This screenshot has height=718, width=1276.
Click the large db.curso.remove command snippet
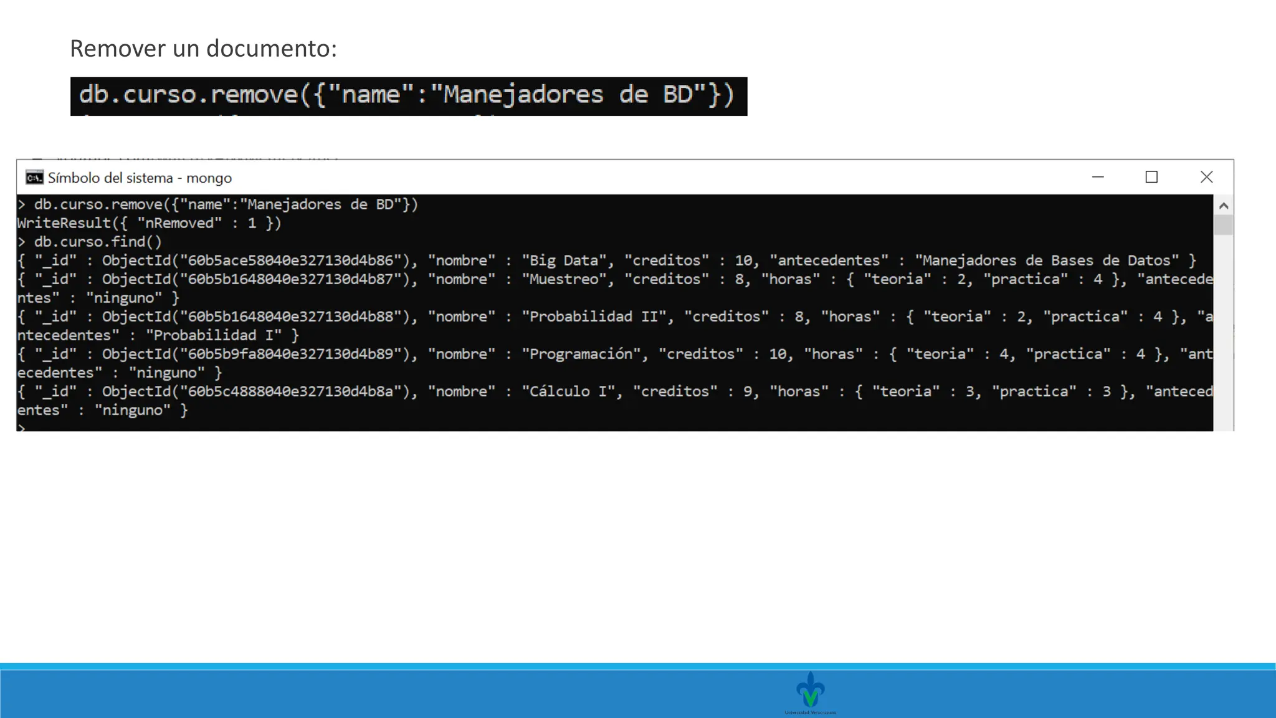tap(409, 96)
